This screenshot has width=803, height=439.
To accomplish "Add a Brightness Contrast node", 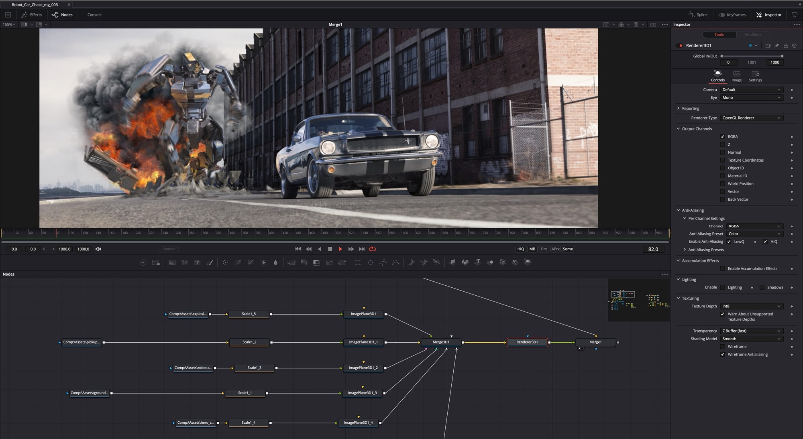I will [x=263, y=262].
